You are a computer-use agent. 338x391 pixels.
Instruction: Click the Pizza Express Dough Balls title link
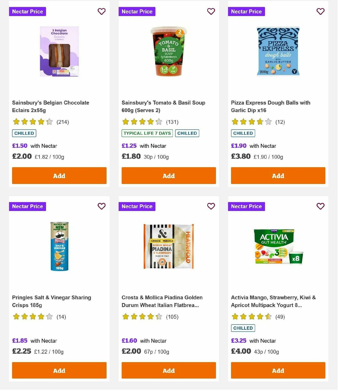tap(271, 106)
